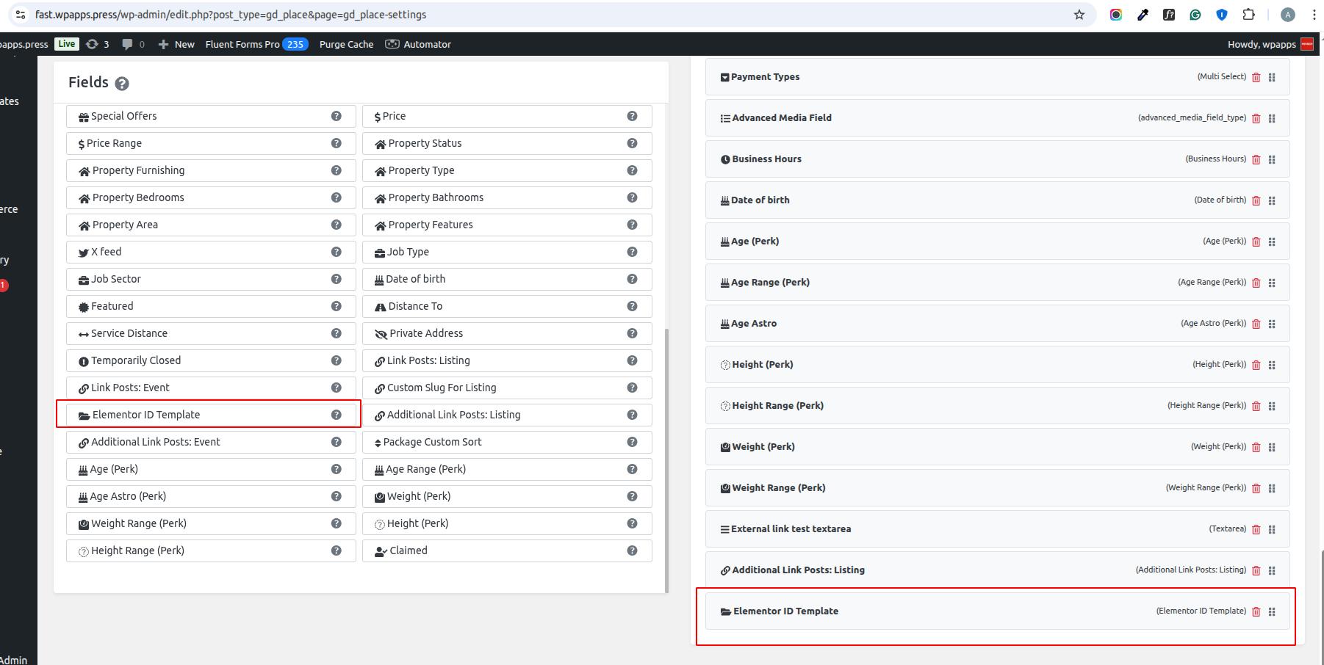Remove Elementor ID Template using trash icon

tap(1256, 611)
